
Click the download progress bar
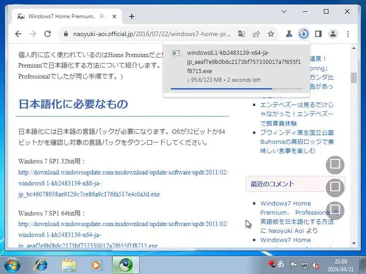(x=237, y=89)
